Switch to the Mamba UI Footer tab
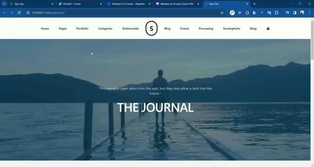Viewport: 314px width, 167px height. point(177,4)
